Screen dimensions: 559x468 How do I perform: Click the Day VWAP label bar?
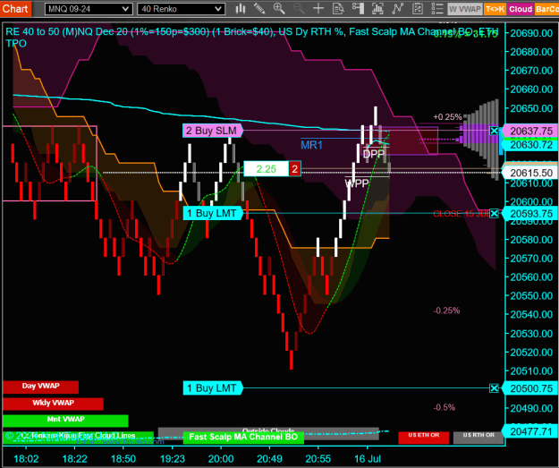(40, 387)
